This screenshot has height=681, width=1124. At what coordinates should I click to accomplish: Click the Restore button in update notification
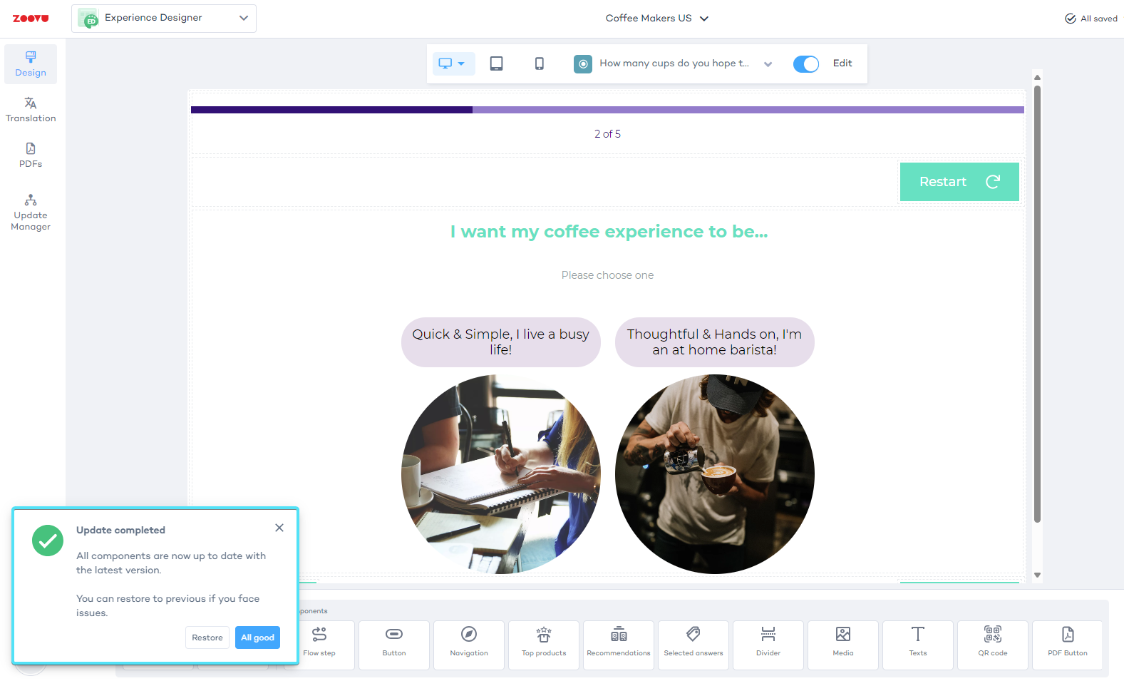207,638
